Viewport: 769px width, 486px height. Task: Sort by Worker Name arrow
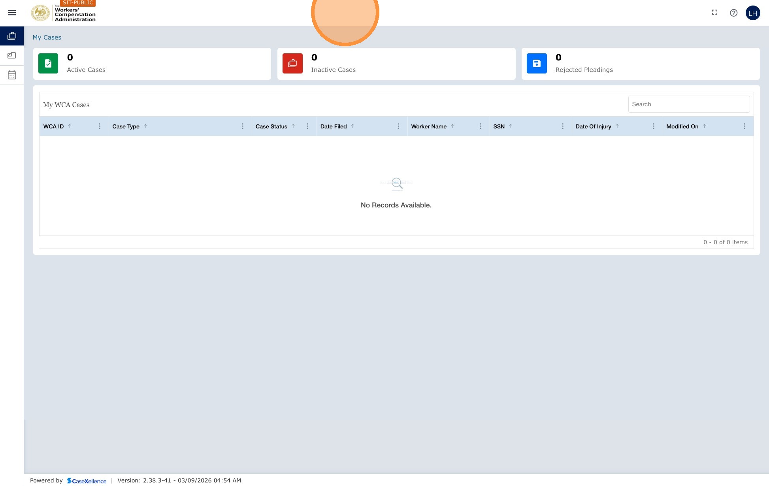(x=452, y=126)
